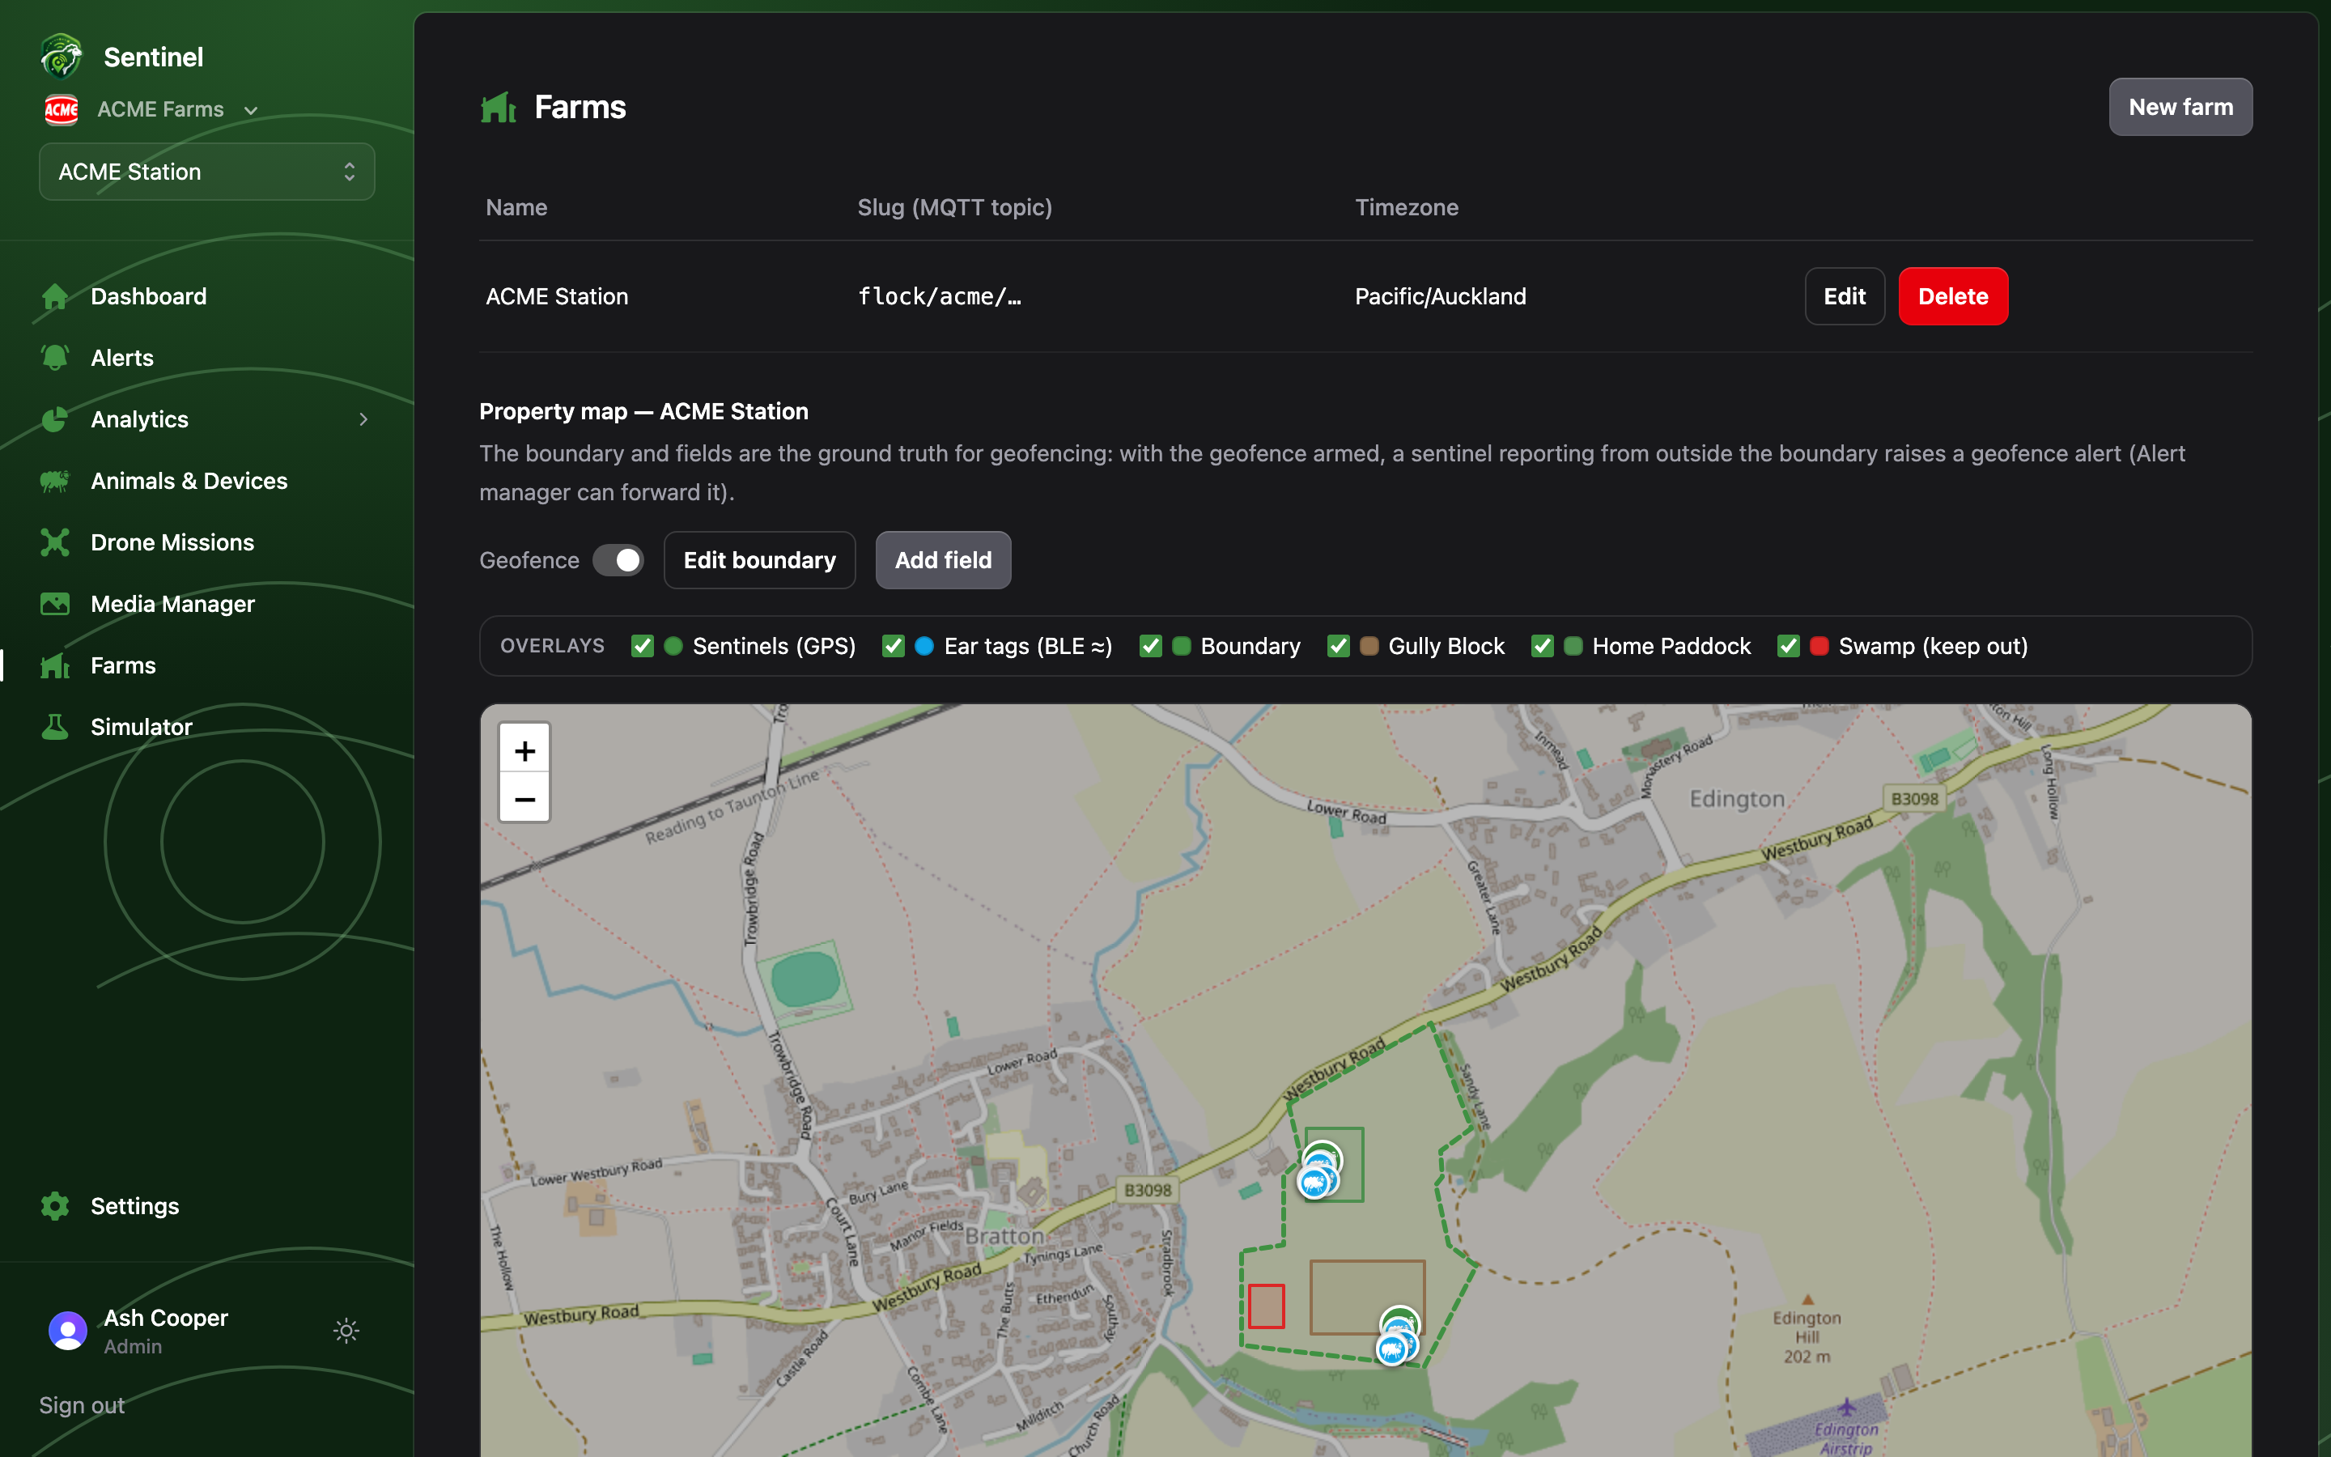Click the green Sentinels (GPS) color dot
The width and height of the screenshot is (2331, 1457).
[673, 647]
